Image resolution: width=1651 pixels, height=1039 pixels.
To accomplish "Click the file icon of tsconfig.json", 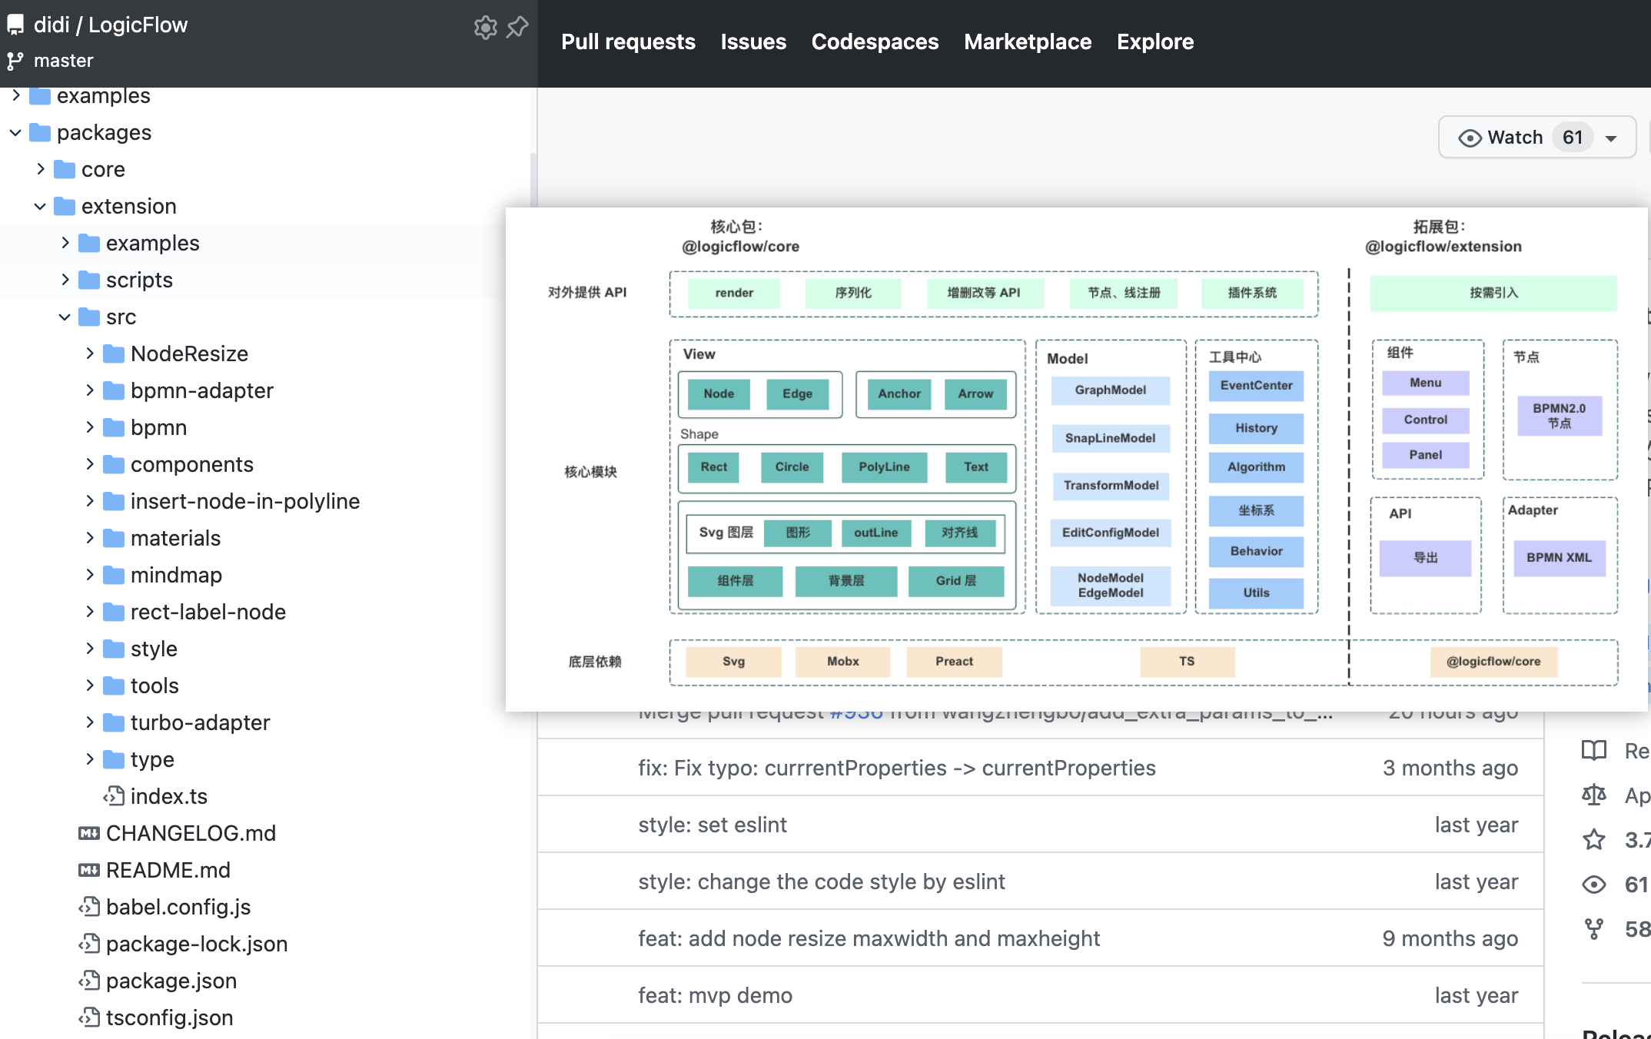I will [89, 1017].
